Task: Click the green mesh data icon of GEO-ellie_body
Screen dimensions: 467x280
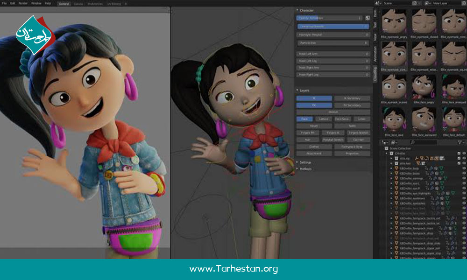Action: coord(441,168)
